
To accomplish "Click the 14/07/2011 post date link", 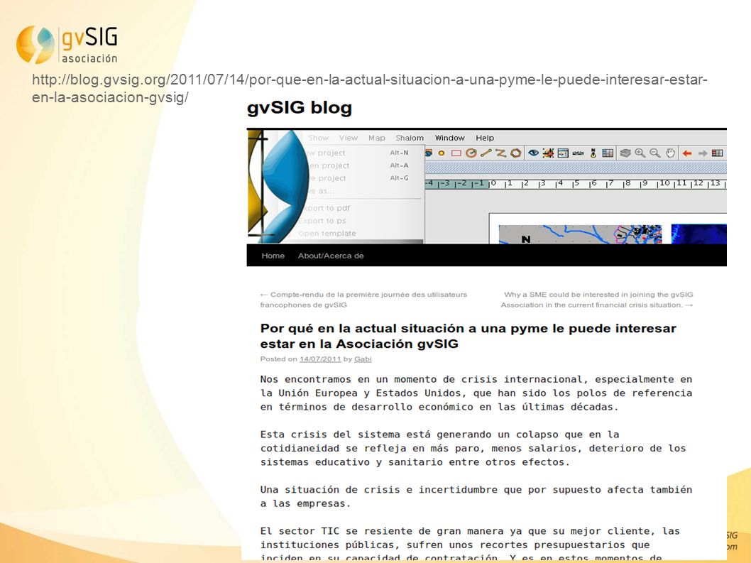I will (x=320, y=359).
